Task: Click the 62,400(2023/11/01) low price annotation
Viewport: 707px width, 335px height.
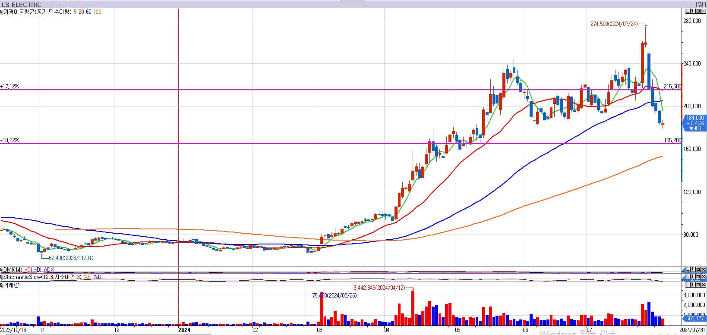Action: click(x=71, y=258)
